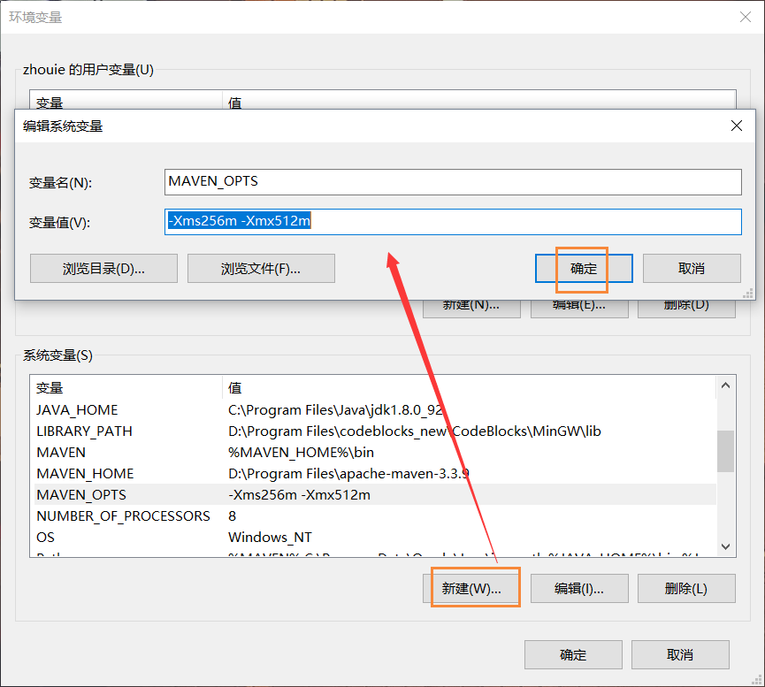Select the MAVEN row with %MAVEN_HOME%\bin

coord(373,453)
